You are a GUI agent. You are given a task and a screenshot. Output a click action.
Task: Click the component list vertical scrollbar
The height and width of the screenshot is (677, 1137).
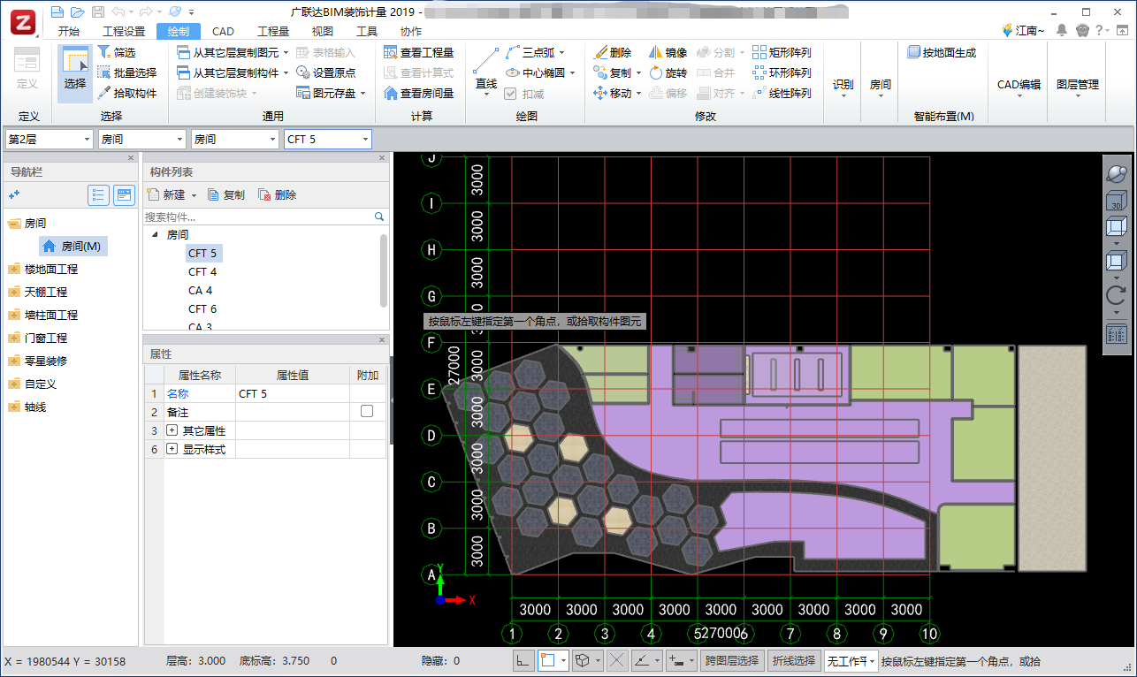point(384,270)
